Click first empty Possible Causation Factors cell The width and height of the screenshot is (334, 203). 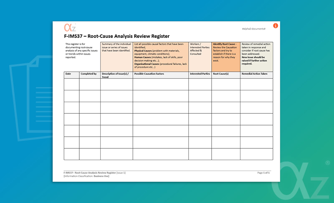pyautogui.click(x=161, y=84)
